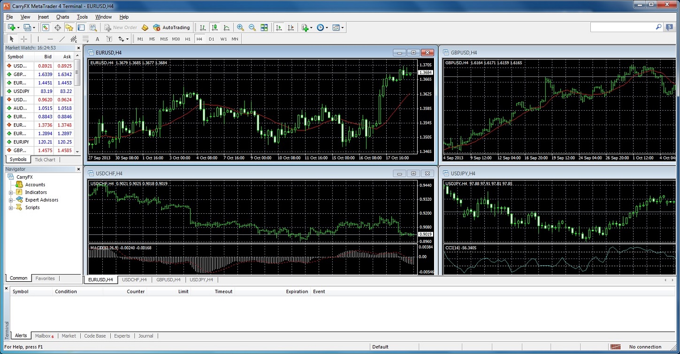Select the Accounts item in Navigator
Viewport: 680px width, 354px height.
point(35,185)
